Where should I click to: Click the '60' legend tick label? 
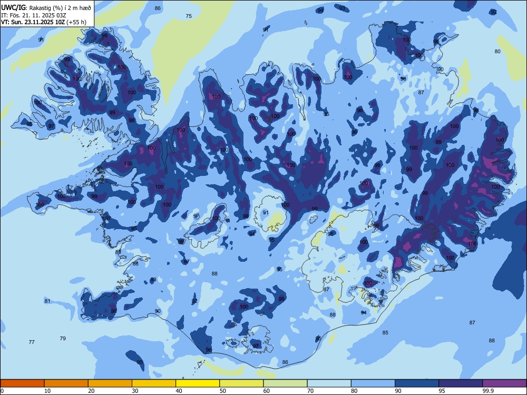[x=267, y=391]
